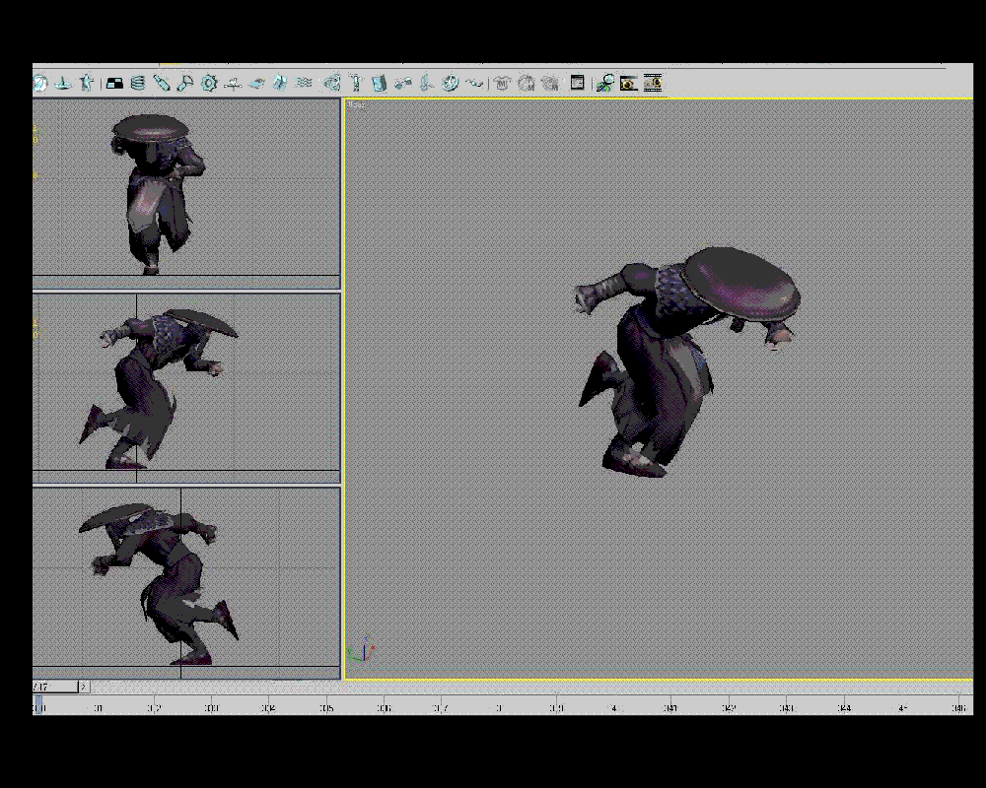Click the sphere icon at the toolbar's left end
Viewport: 986px width, 788px height.
pos(40,83)
